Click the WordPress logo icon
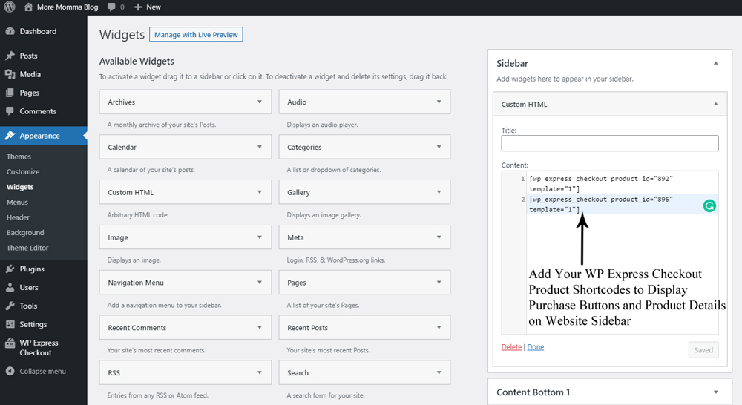The width and height of the screenshot is (742, 405). tap(10, 7)
